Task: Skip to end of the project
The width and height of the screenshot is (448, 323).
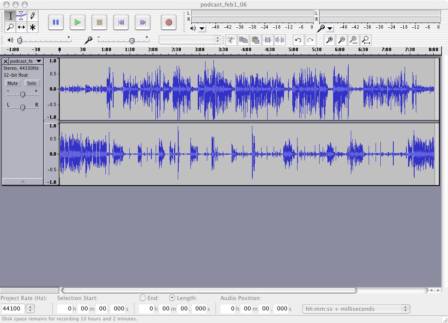Action: point(143,22)
